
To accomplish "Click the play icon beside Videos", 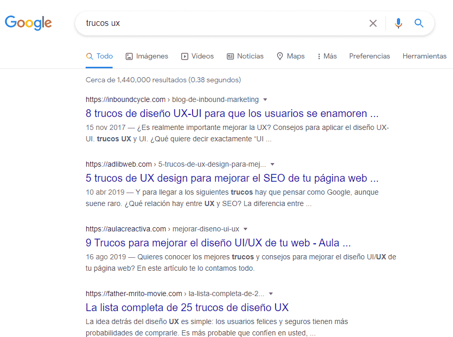I will [184, 56].
